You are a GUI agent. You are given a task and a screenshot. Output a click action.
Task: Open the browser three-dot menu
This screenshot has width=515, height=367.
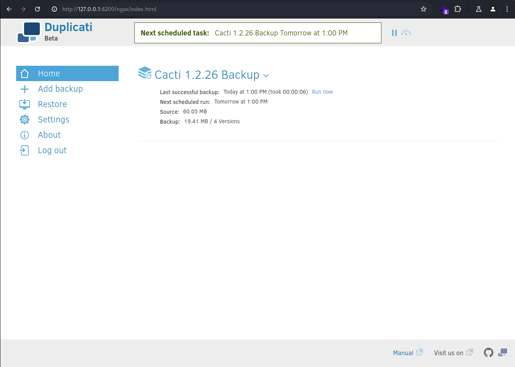pyautogui.click(x=507, y=9)
